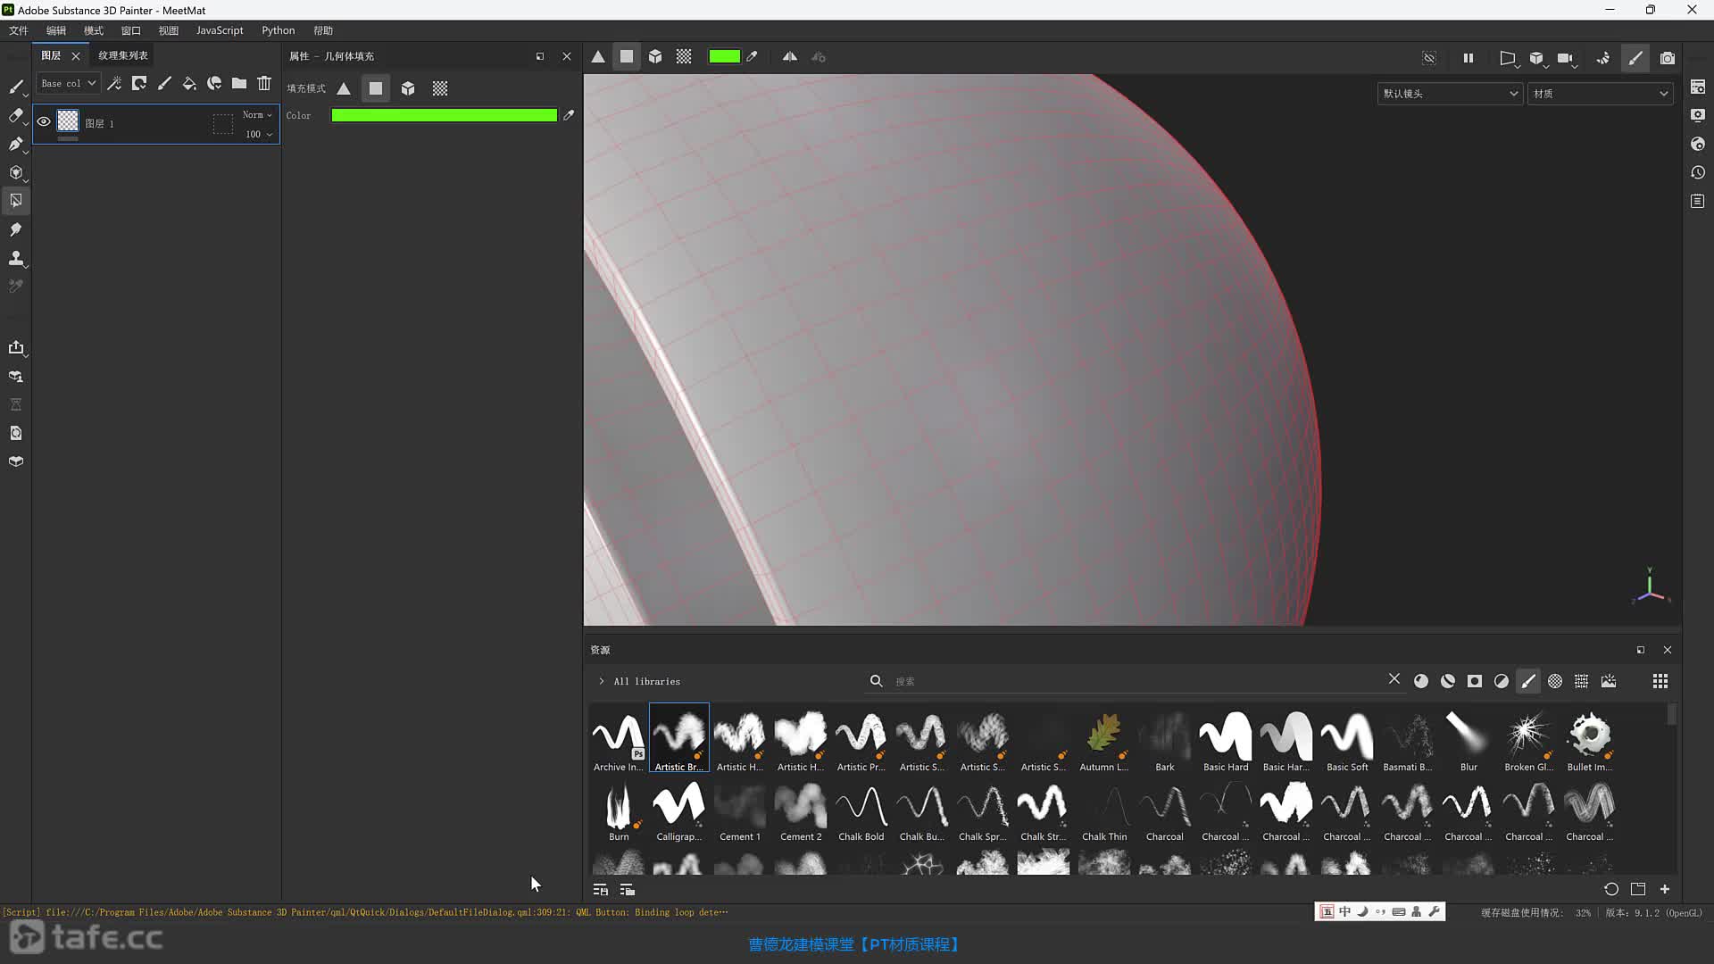Select the Polygon fill tool

click(16, 201)
